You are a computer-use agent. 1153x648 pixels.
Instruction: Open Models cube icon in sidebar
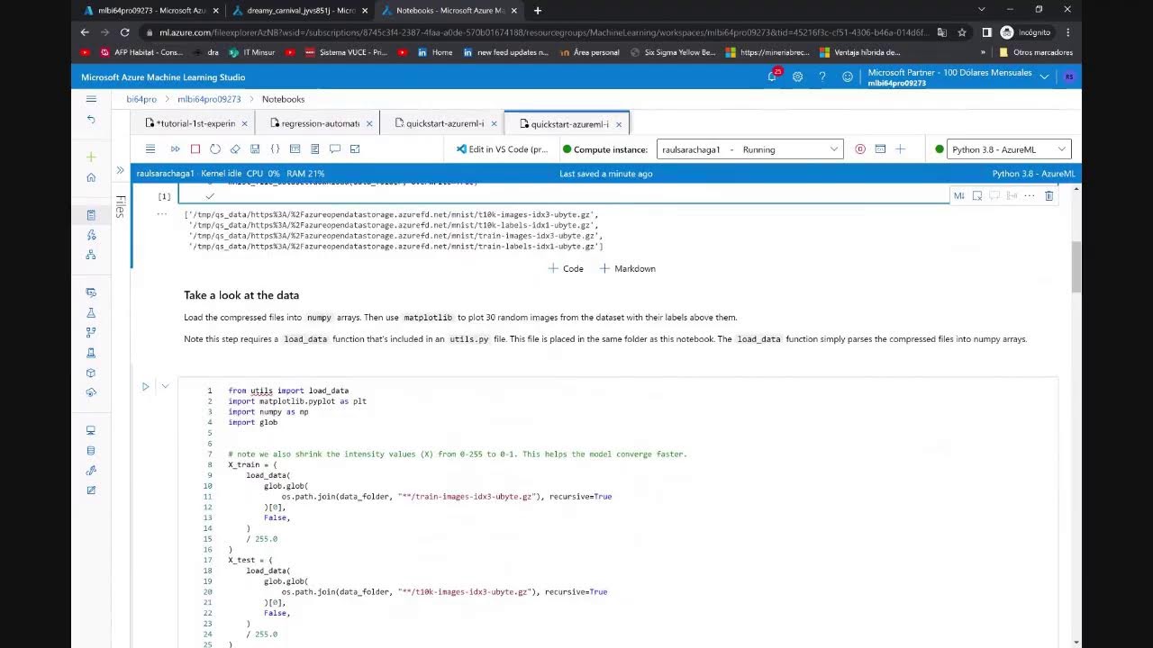91,373
